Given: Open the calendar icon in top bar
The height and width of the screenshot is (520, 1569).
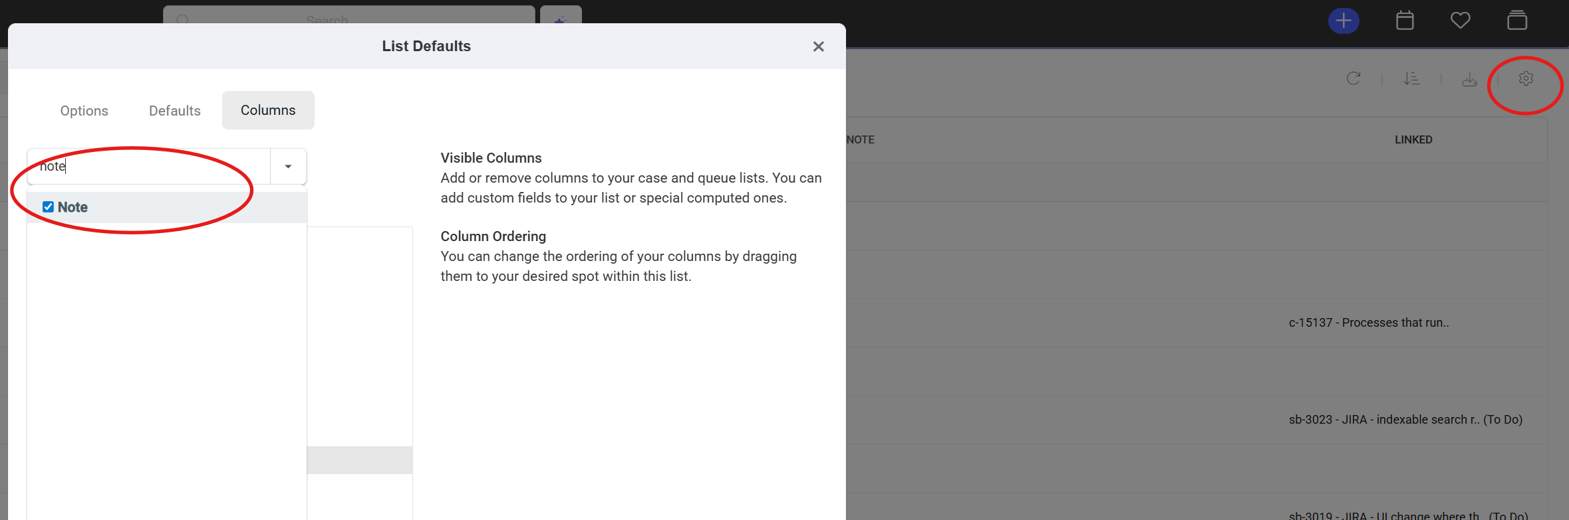Looking at the screenshot, I should [x=1405, y=21].
